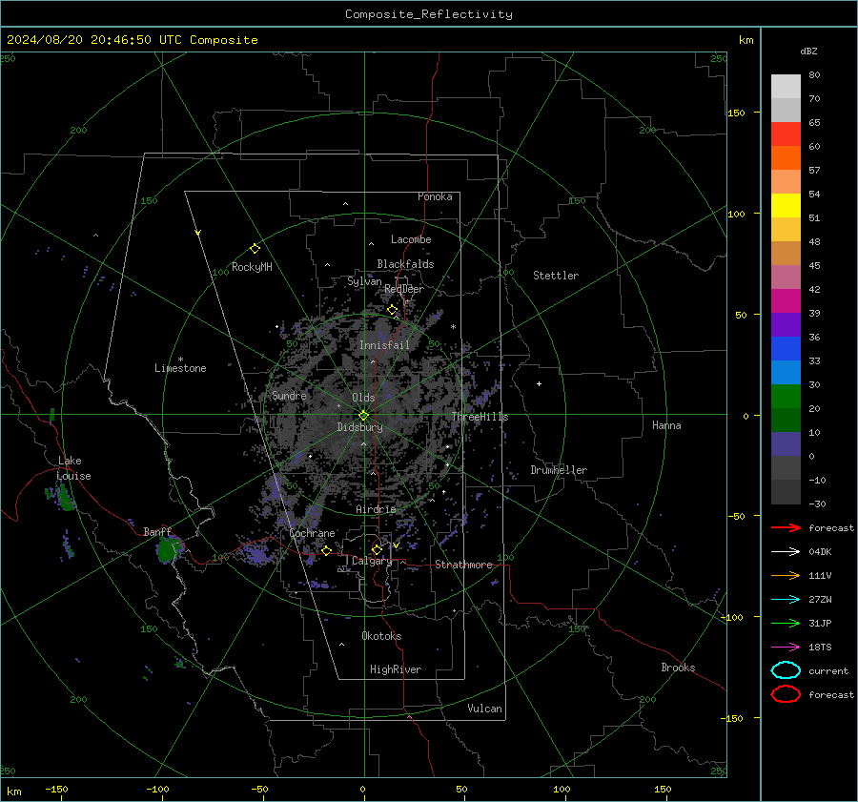Click the yellow diamond marker below RedDeer
The width and height of the screenshot is (858, 802).
coord(392,310)
